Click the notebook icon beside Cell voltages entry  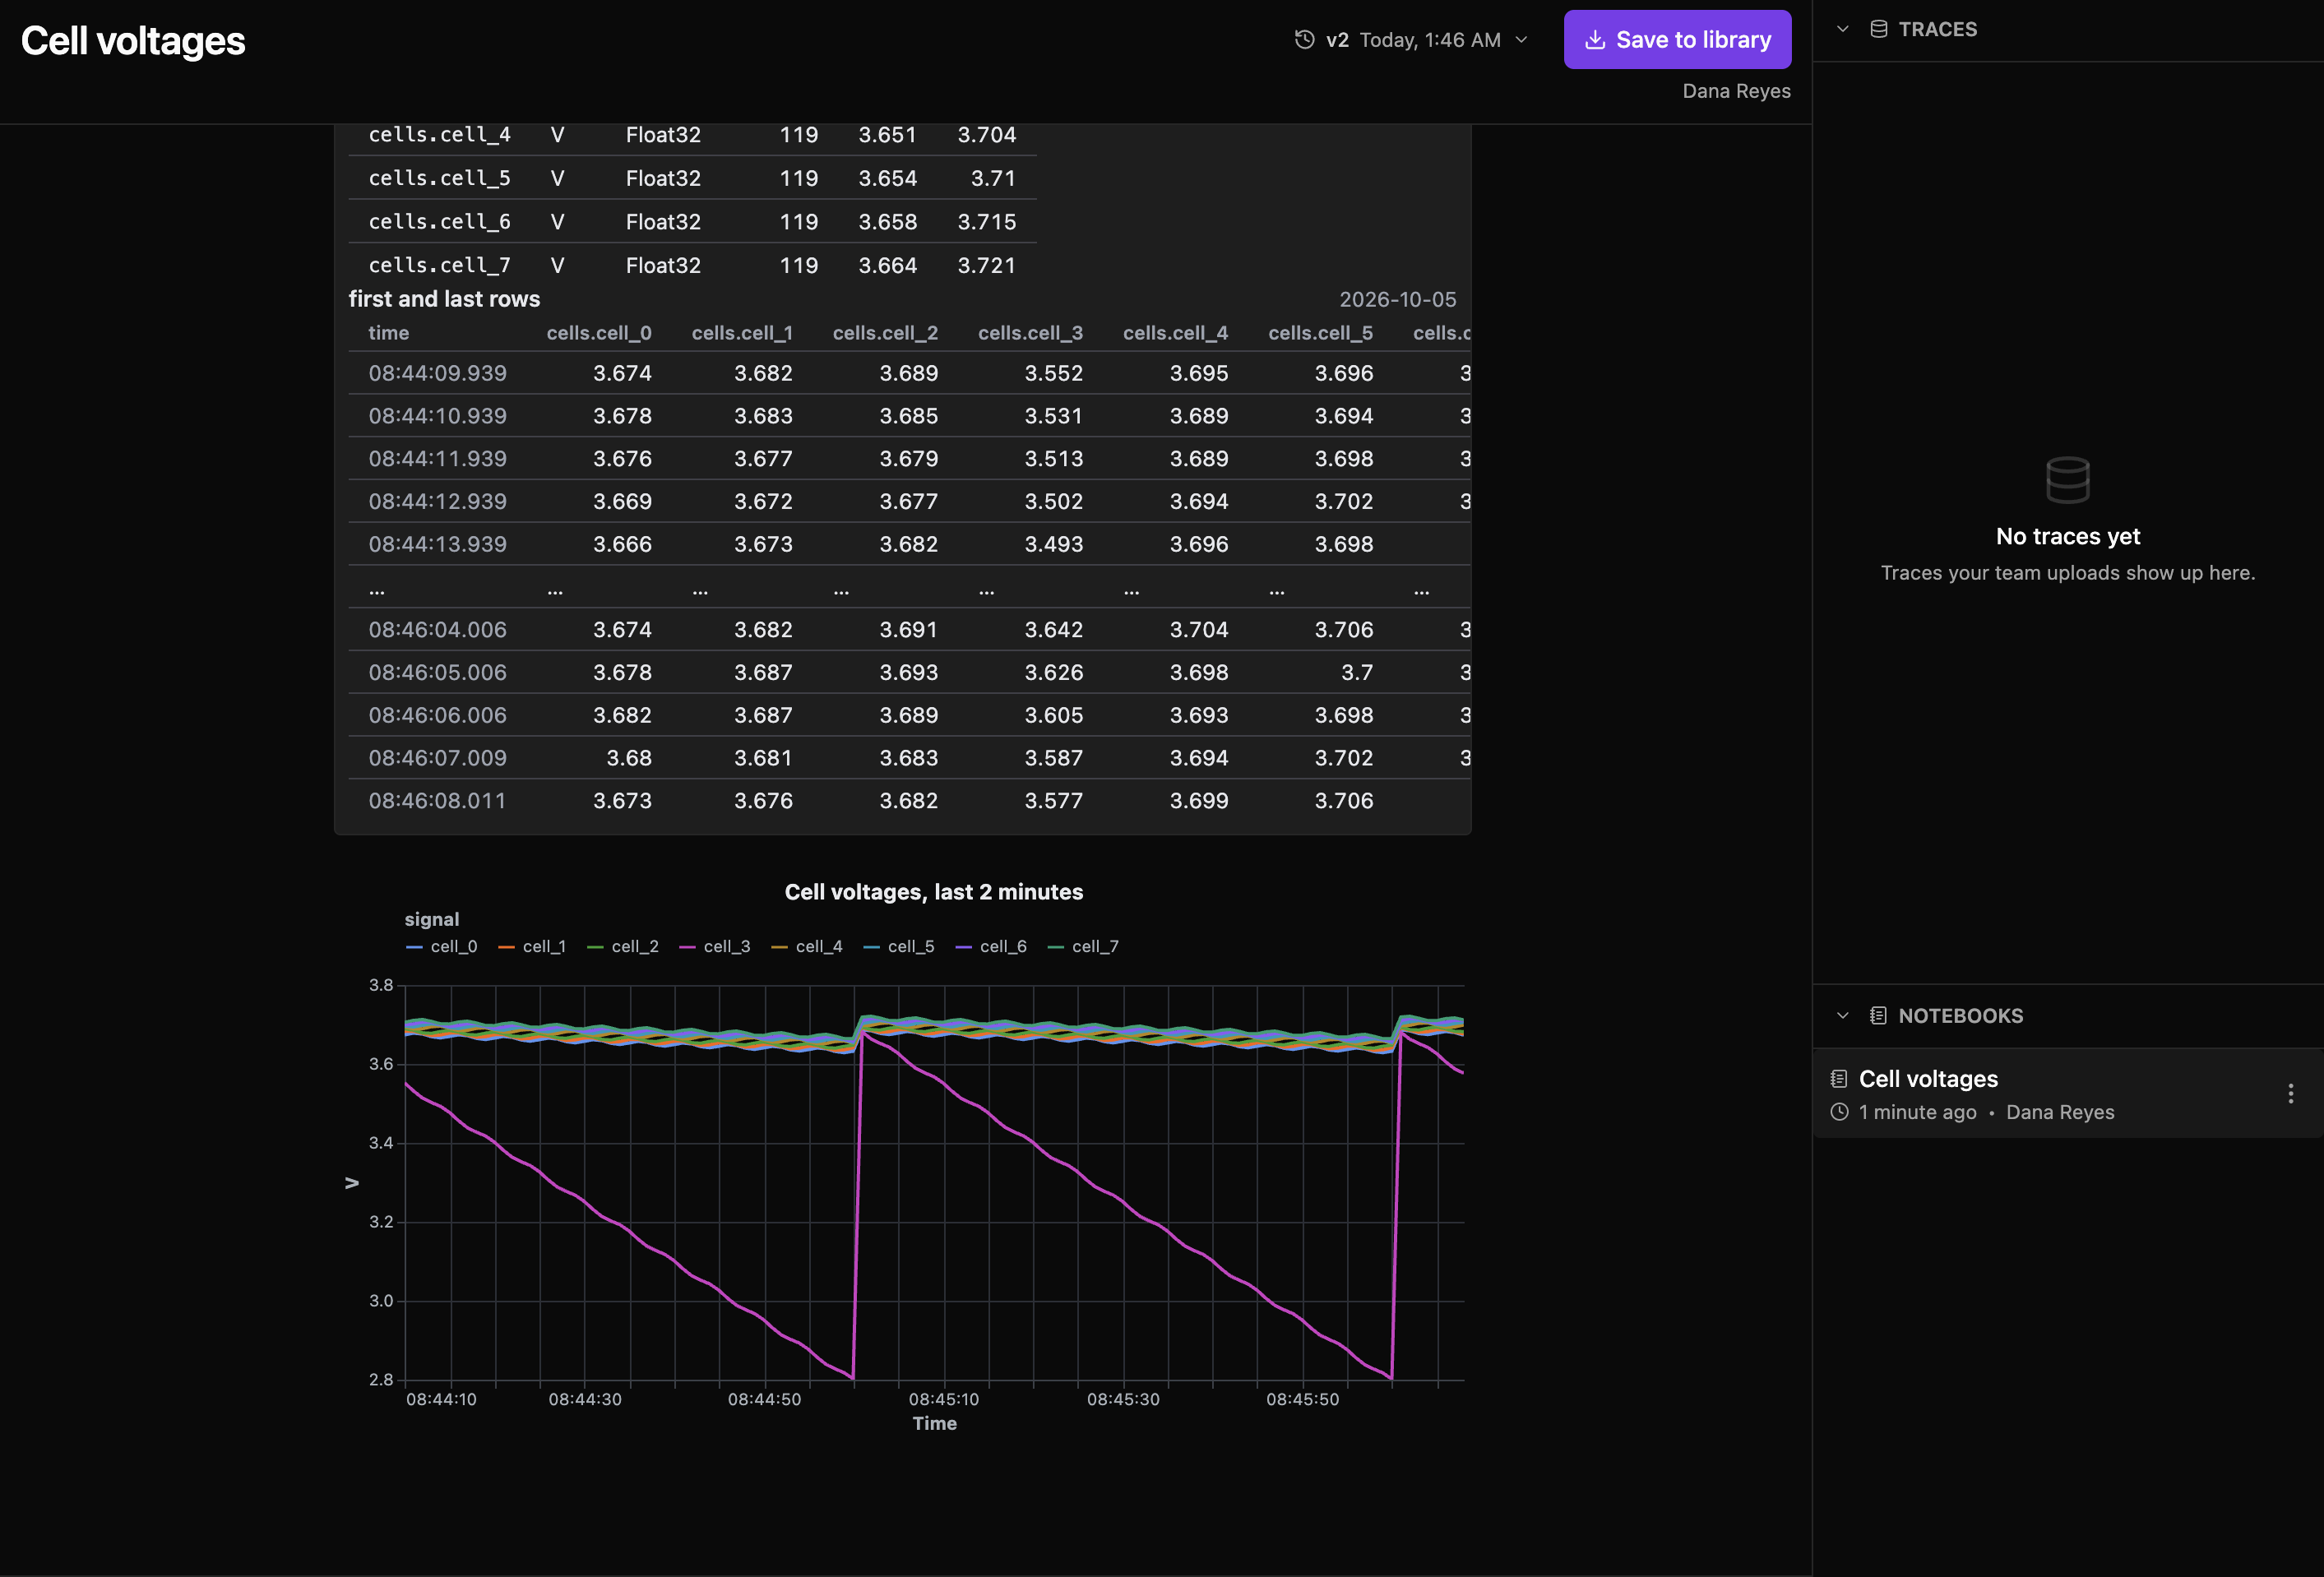(1838, 1079)
